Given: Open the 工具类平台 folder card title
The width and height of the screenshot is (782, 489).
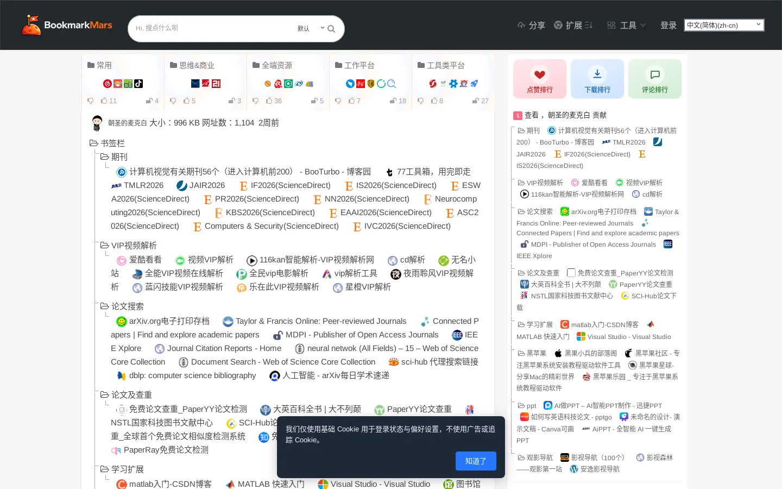Looking at the screenshot, I should click(x=446, y=65).
